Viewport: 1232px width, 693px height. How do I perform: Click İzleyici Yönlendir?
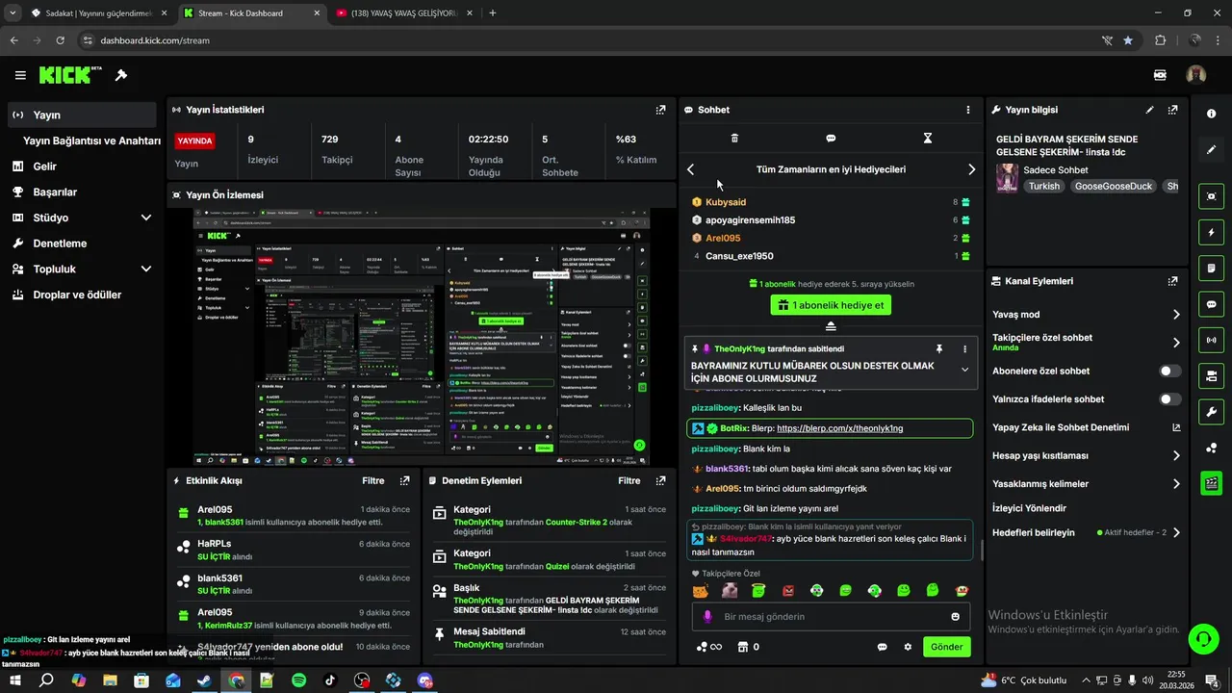point(1029,507)
